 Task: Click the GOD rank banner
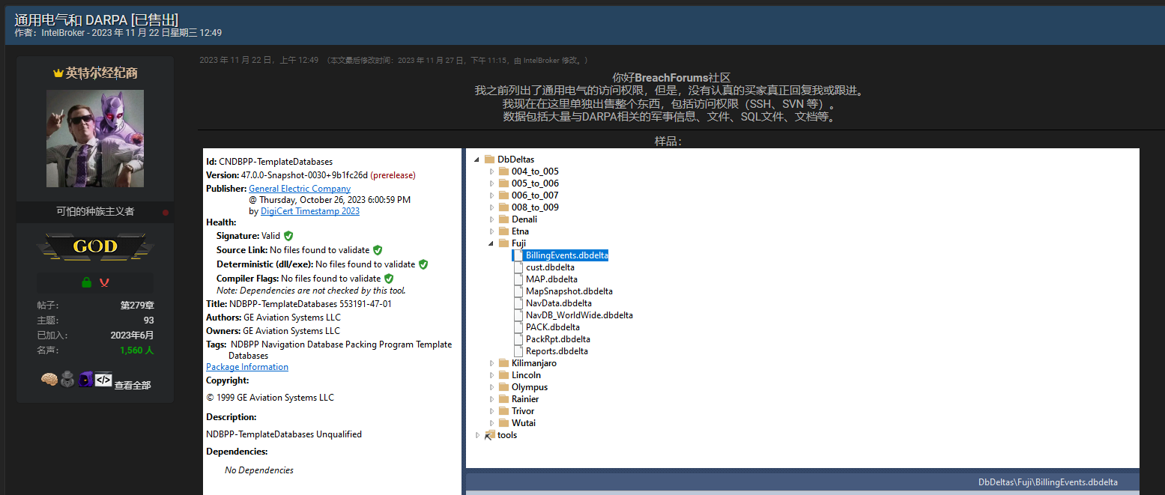point(95,246)
